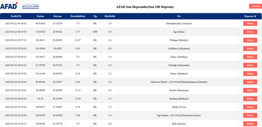Open Detay for Karaburun (İzmir) earthquake
Image resolution: width=262 pixels, height=127 pixels.
tap(250, 115)
